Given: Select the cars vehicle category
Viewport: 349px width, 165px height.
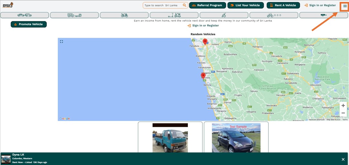Looking at the screenshot, I should (x=25, y=15).
